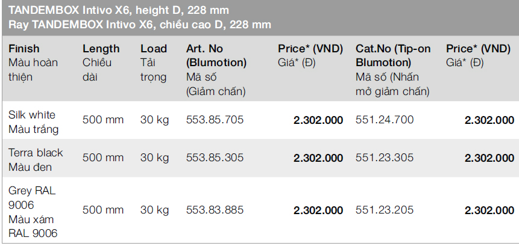This screenshot has height=249, width=519.
Task: Click article number 553.85.305
Action: tap(215, 158)
